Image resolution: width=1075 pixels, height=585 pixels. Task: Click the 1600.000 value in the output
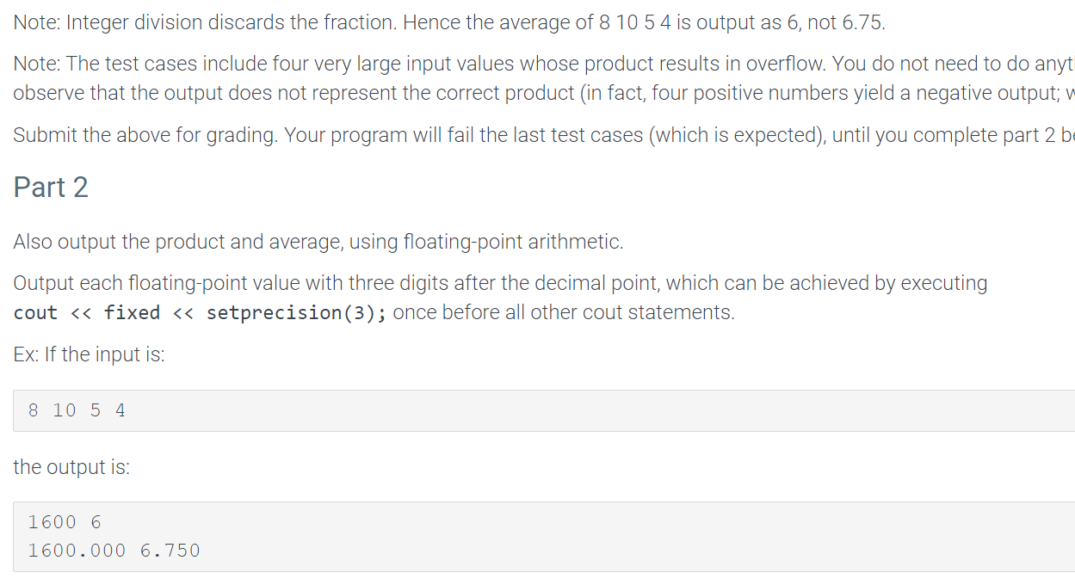pos(77,551)
